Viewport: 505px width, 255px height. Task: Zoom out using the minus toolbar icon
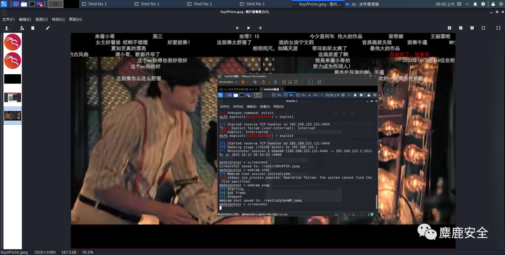coord(461,28)
